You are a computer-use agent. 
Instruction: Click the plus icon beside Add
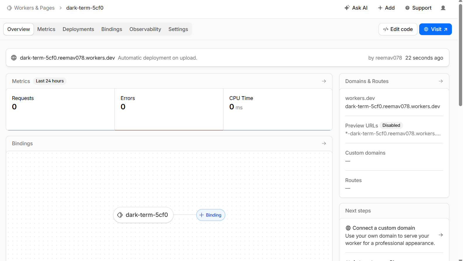pyautogui.click(x=380, y=8)
